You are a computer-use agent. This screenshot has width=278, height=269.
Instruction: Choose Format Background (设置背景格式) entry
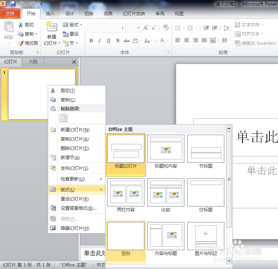coord(77,208)
